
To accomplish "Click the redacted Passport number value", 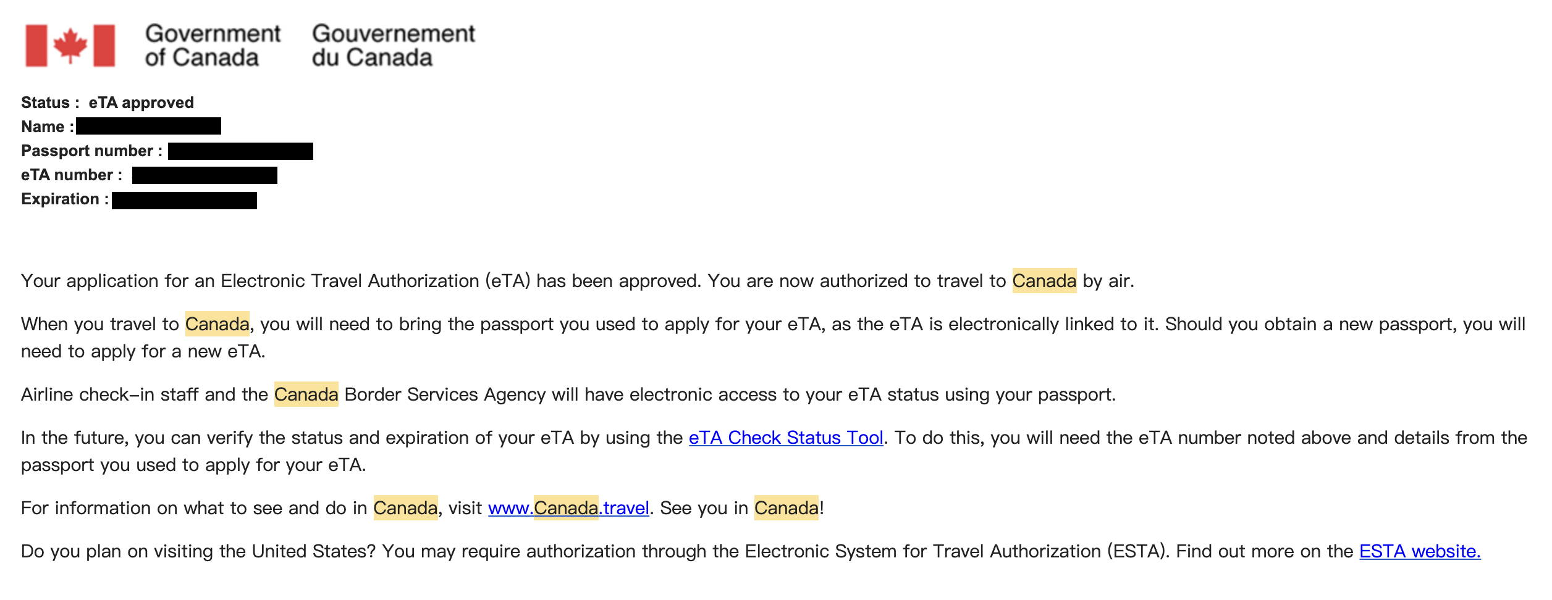I will pos(240,151).
